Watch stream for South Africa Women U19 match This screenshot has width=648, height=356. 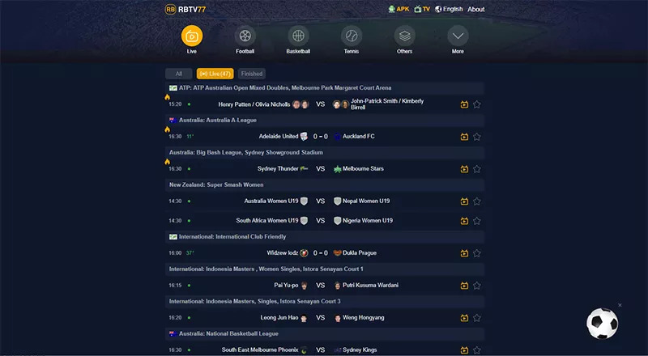click(464, 221)
